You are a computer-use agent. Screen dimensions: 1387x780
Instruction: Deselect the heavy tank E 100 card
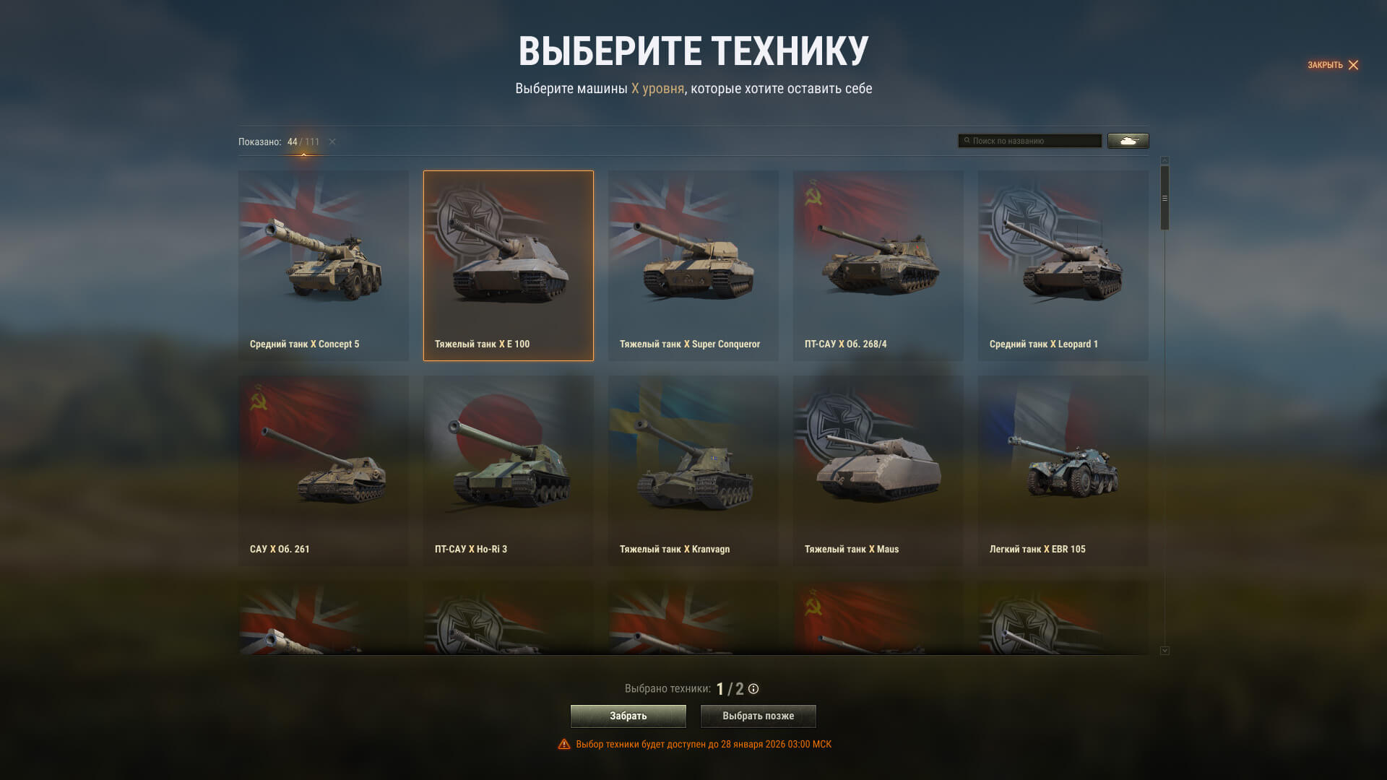tap(509, 266)
